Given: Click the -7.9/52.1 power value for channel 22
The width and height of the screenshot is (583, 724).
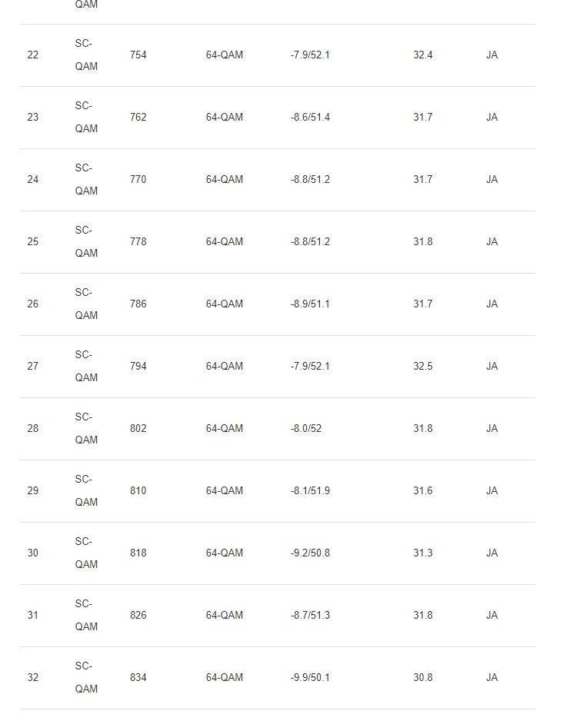Looking at the screenshot, I should [x=310, y=55].
